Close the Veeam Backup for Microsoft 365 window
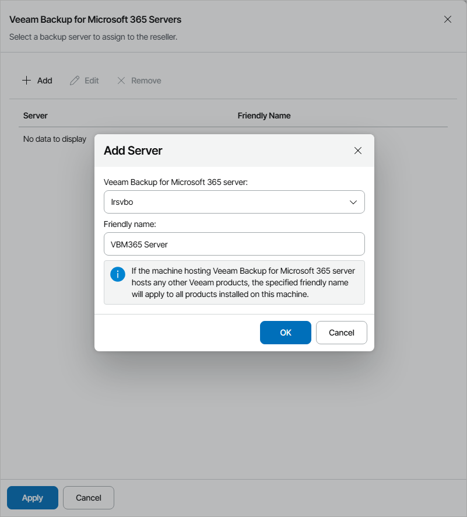 click(448, 19)
